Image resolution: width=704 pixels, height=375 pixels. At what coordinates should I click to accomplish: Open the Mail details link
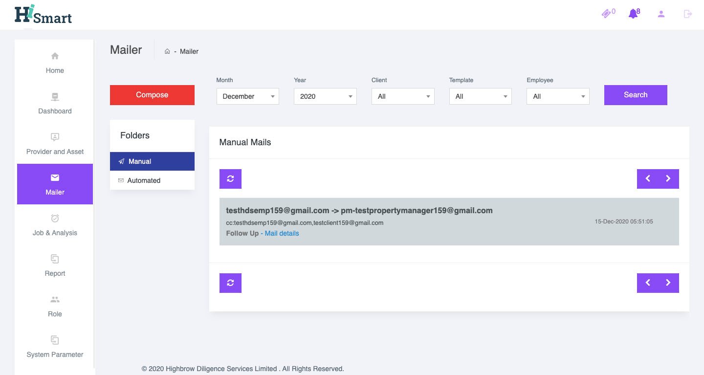(282, 233)
